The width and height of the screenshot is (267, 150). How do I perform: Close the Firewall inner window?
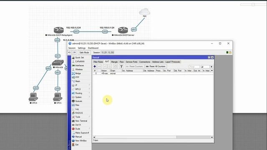[212, 57]
